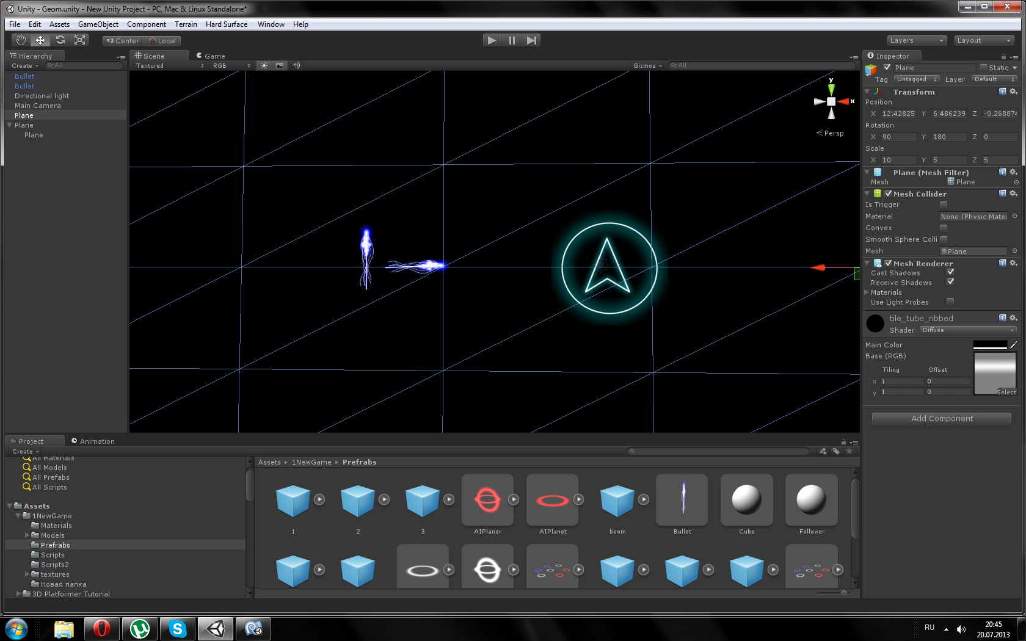Select the Move tool in toolbar

40,40
